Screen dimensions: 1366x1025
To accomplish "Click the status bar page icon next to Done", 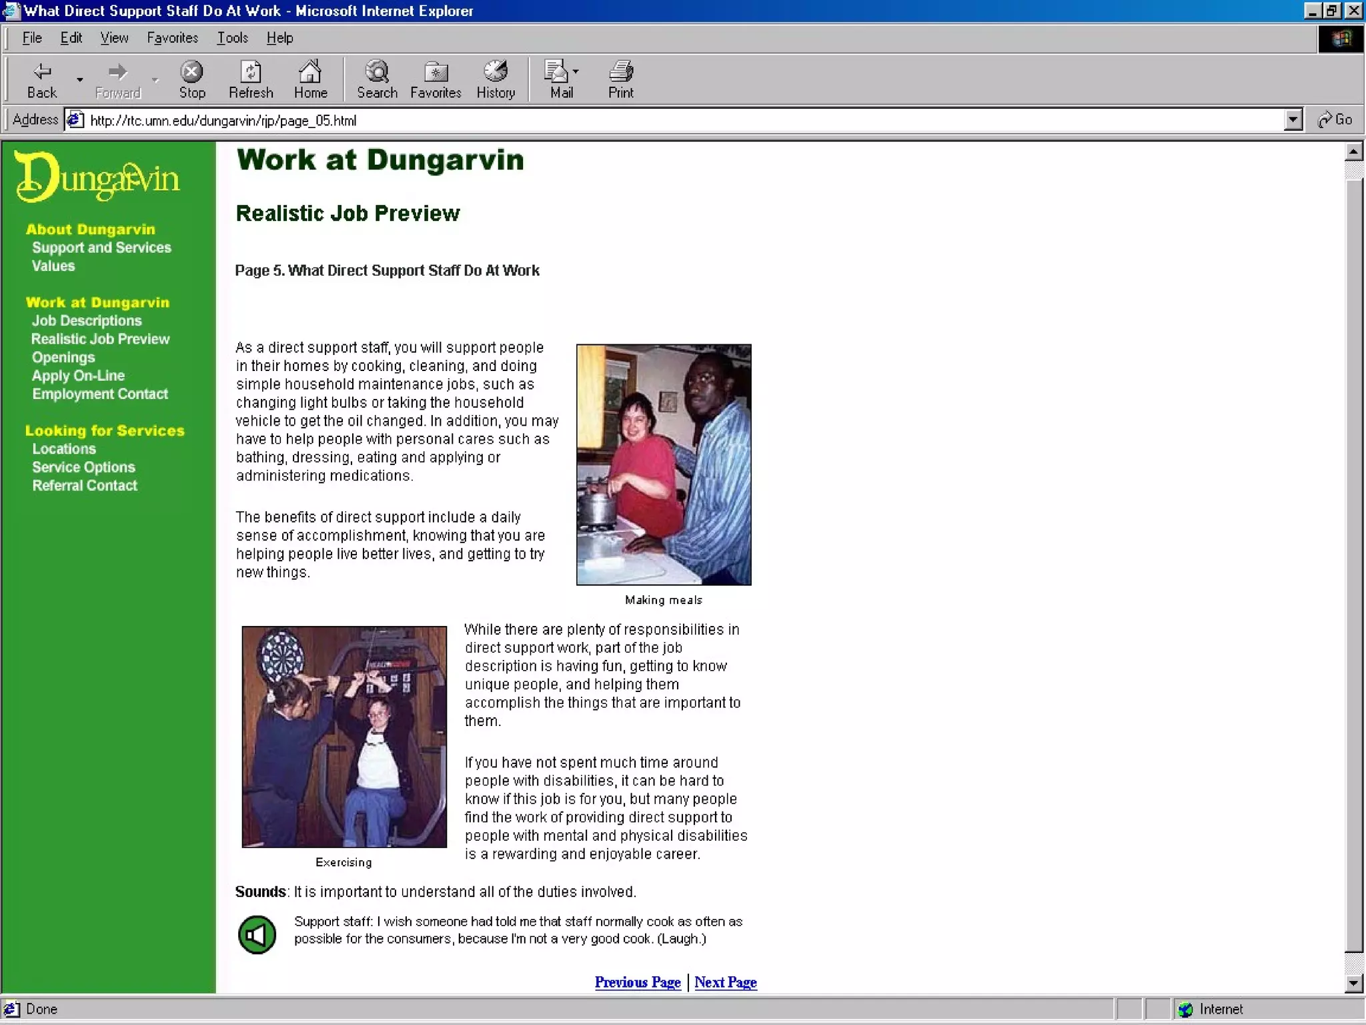I will 11,1009.
